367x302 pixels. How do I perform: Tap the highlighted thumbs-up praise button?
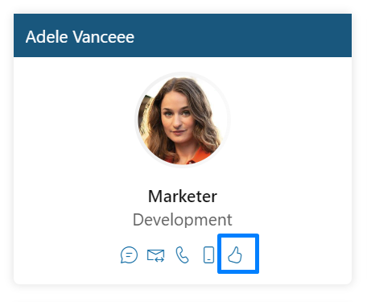pyautogui.click(x=238, y=254)
